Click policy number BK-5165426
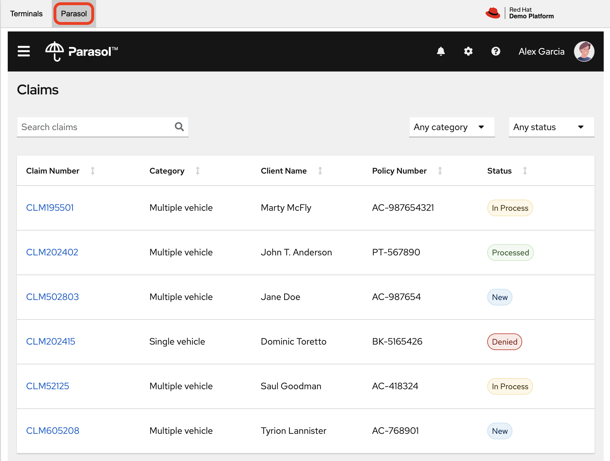This screenshot has height=461, width=610. (x=397, y=341)
